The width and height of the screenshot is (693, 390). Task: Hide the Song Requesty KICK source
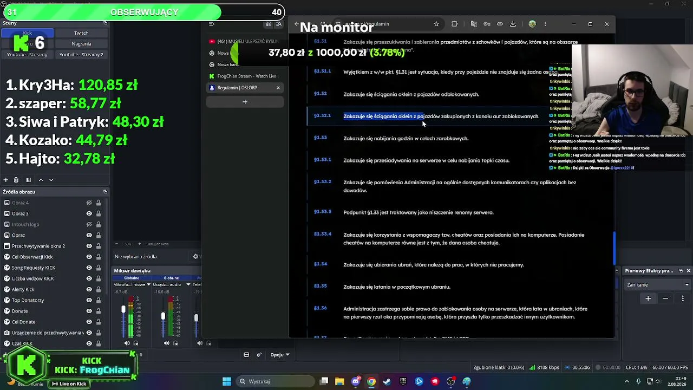coord(89,268)
